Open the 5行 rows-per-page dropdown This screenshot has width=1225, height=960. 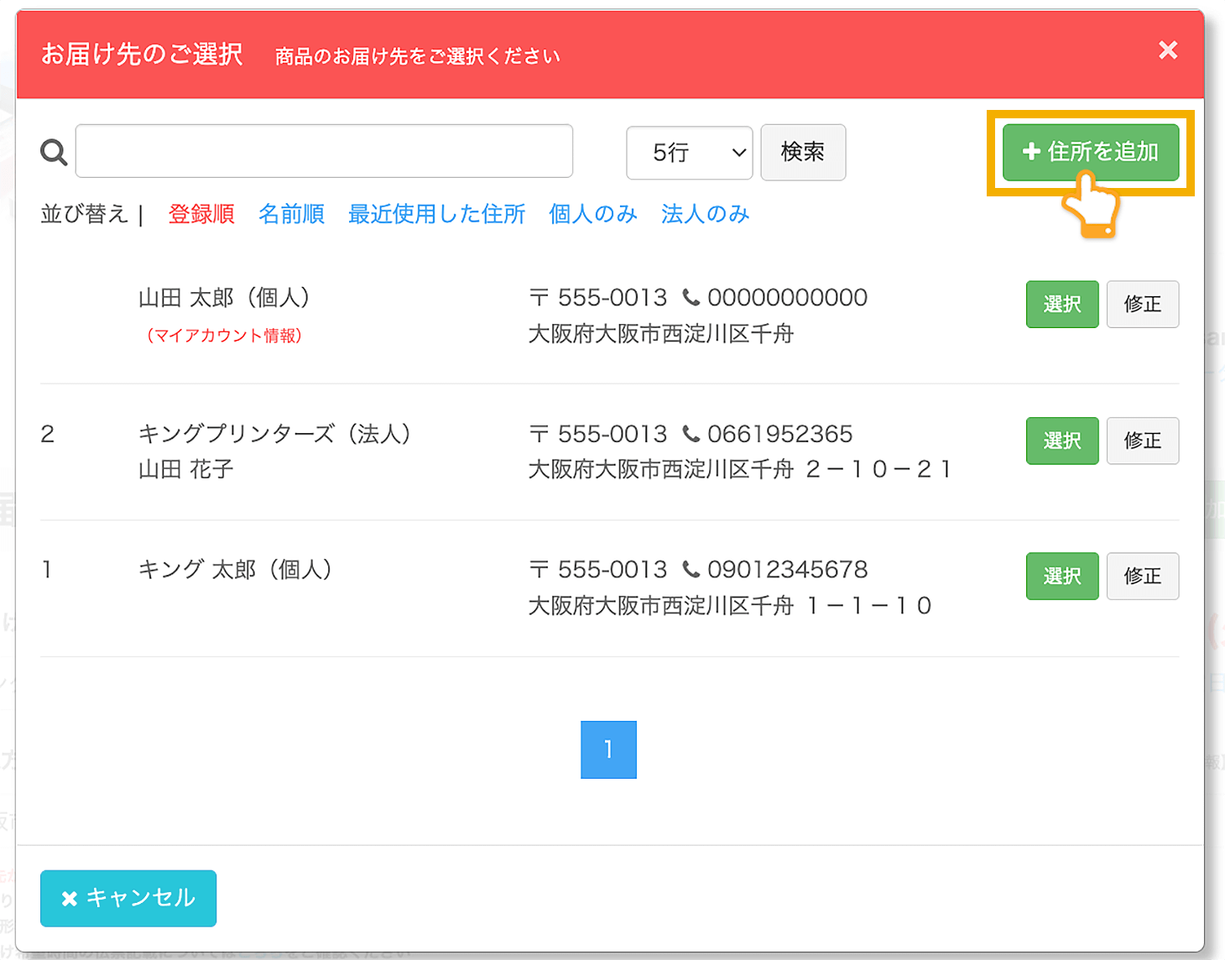tap(688, 152)
